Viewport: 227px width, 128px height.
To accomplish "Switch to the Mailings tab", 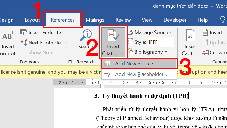I will [x=95, y=20].
